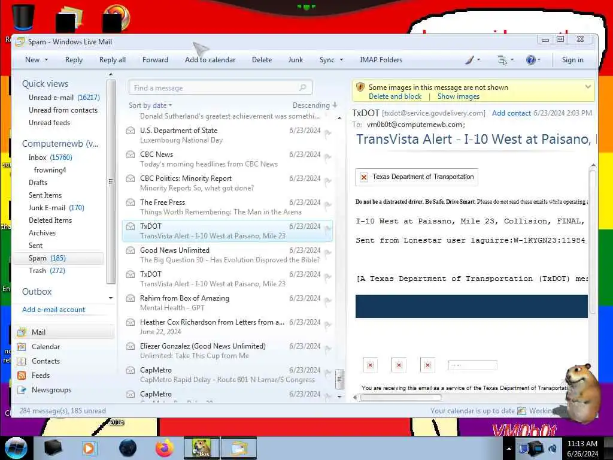Click Delete and block link
613x460 pixels.
(395, 96)
